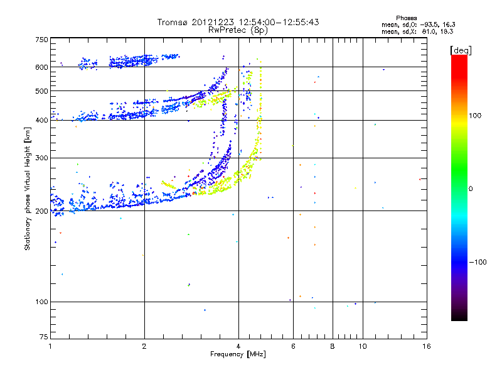Viewport: 502px width, 377px height.
Task: Click the "Phases" heading above the statistics
Action: coord(406,18)
